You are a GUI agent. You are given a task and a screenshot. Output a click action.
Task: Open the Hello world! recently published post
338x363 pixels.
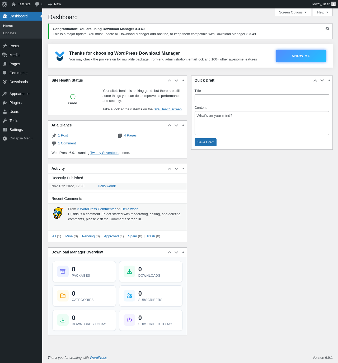pos(107,186)
